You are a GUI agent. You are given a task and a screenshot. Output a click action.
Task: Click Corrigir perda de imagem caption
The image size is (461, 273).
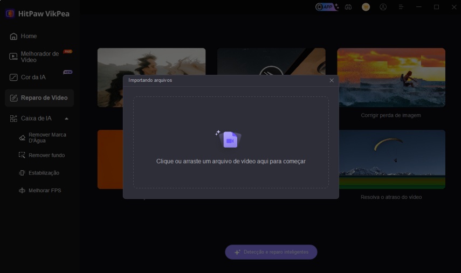pyautogui.click(x=391, y=115)
